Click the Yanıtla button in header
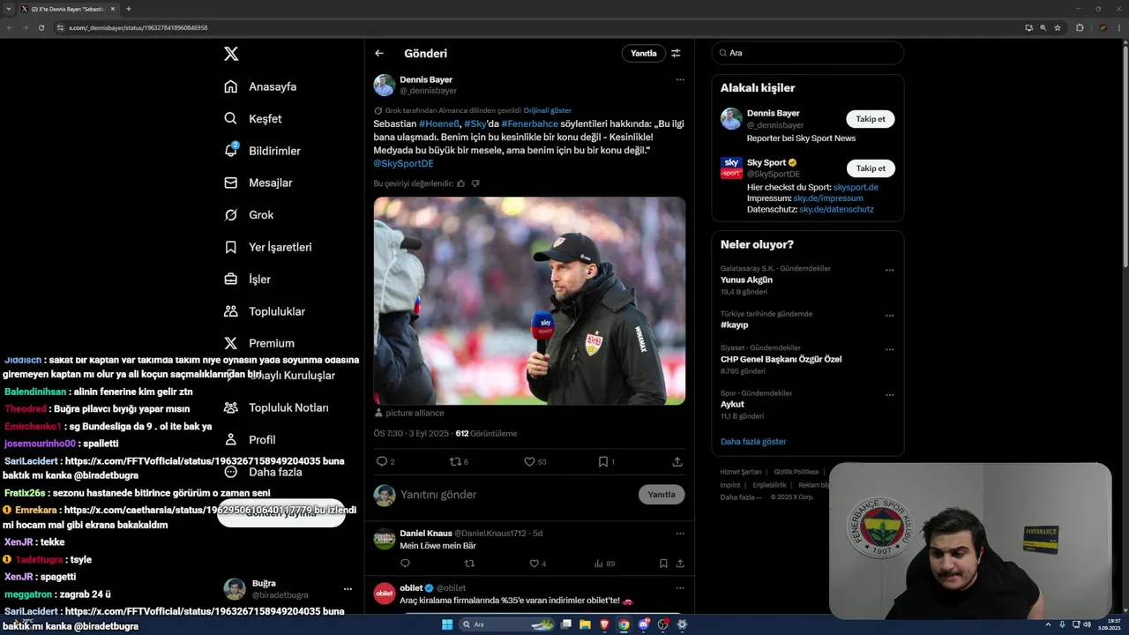1129x635 pixels. (x=644, y=53)
